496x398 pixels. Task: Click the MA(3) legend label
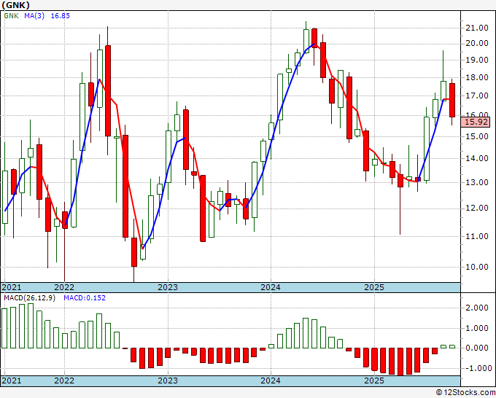34,16
